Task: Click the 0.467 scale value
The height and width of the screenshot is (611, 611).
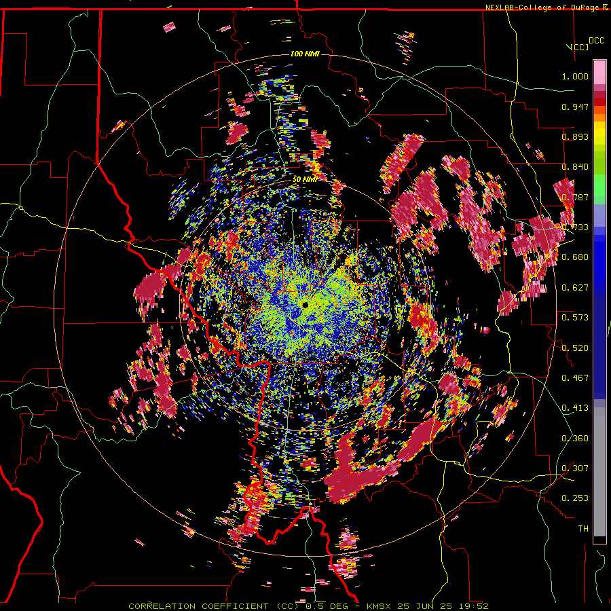Action: pyautogui.click(x=575, y=378)
